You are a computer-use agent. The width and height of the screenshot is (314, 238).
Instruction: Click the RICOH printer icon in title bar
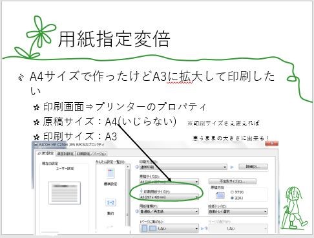pyautogui.click(x=36, y=145)
